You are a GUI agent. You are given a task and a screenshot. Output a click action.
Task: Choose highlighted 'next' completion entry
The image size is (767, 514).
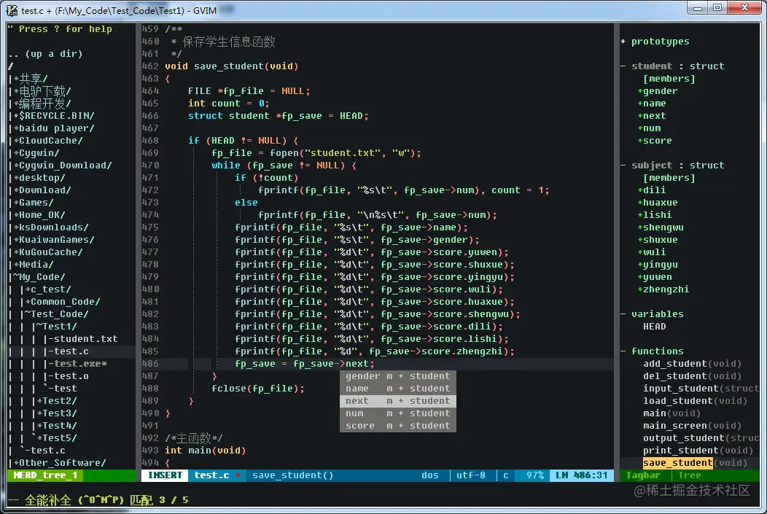click(397, 401)
